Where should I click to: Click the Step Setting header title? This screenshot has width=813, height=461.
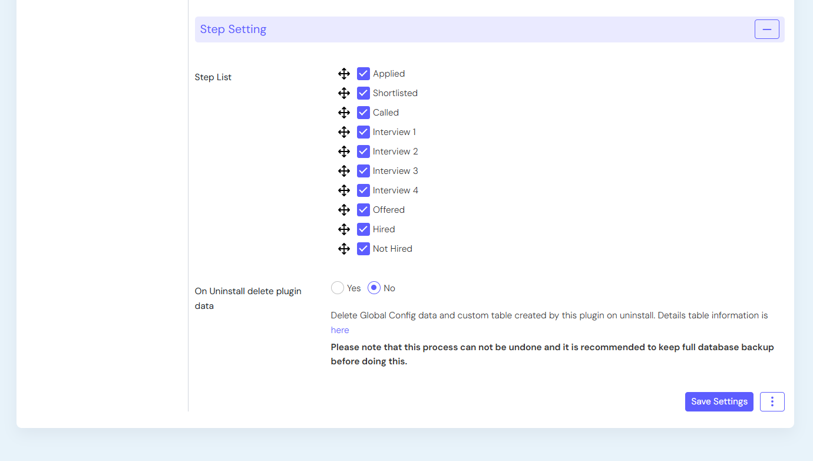(233, 29)
